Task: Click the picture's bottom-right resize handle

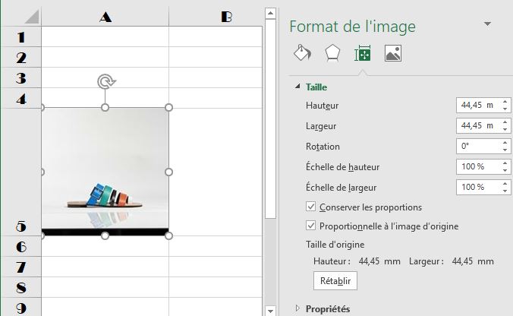Action: tap(168, 235)
